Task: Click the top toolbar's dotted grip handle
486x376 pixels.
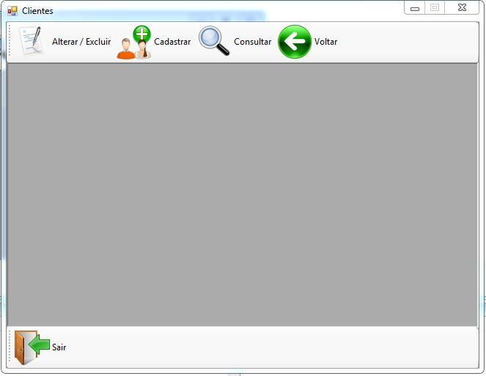Action: point(10,42)
